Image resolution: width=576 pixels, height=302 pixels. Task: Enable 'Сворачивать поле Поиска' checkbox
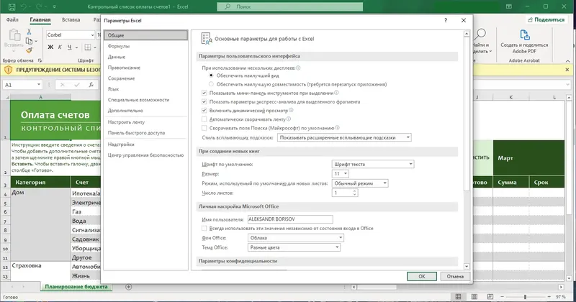coord(204,128)
